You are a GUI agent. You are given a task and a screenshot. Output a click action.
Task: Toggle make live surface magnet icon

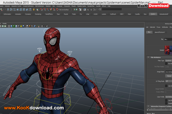pos(57,10)
